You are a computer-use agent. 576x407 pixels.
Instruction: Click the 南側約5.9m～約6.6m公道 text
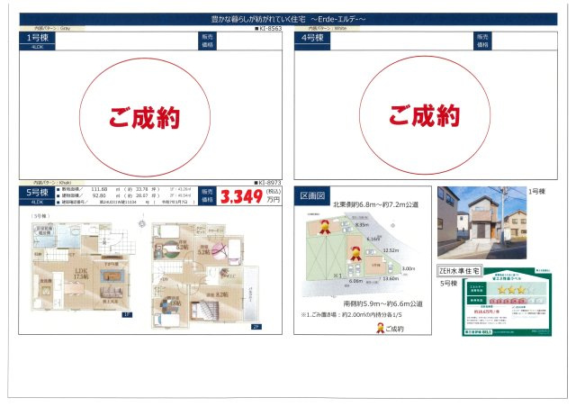383,303
